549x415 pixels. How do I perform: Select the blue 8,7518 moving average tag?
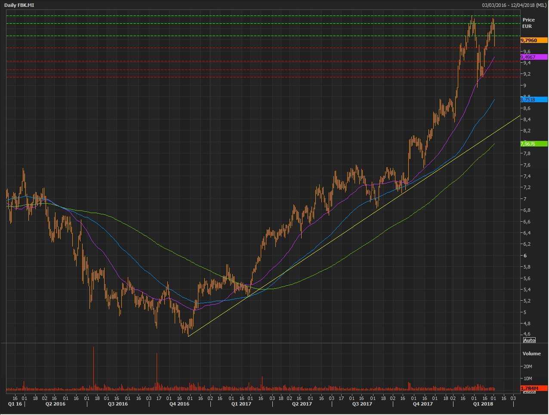point(534,100)
